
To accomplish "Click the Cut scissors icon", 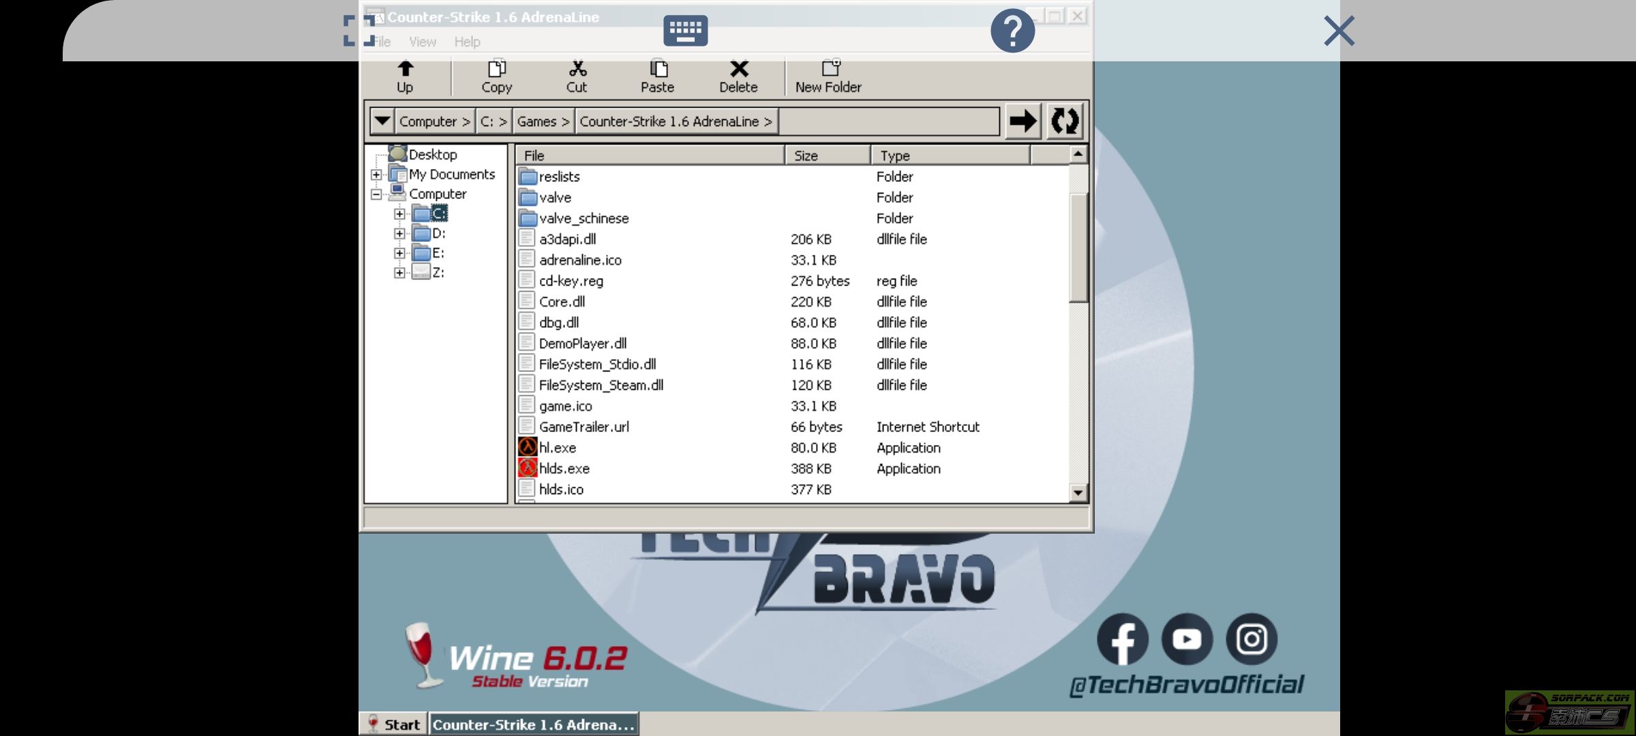I will coord(577,70).
